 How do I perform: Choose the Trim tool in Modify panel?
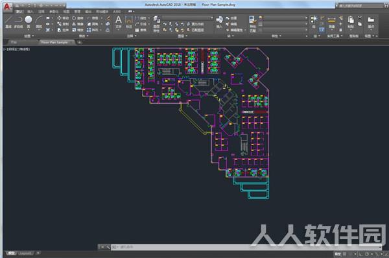pyautogui.click(x=93, y=18)
